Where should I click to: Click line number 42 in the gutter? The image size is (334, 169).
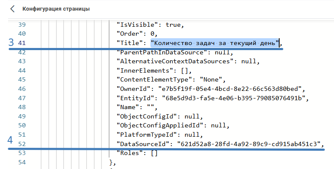(22, 52)
